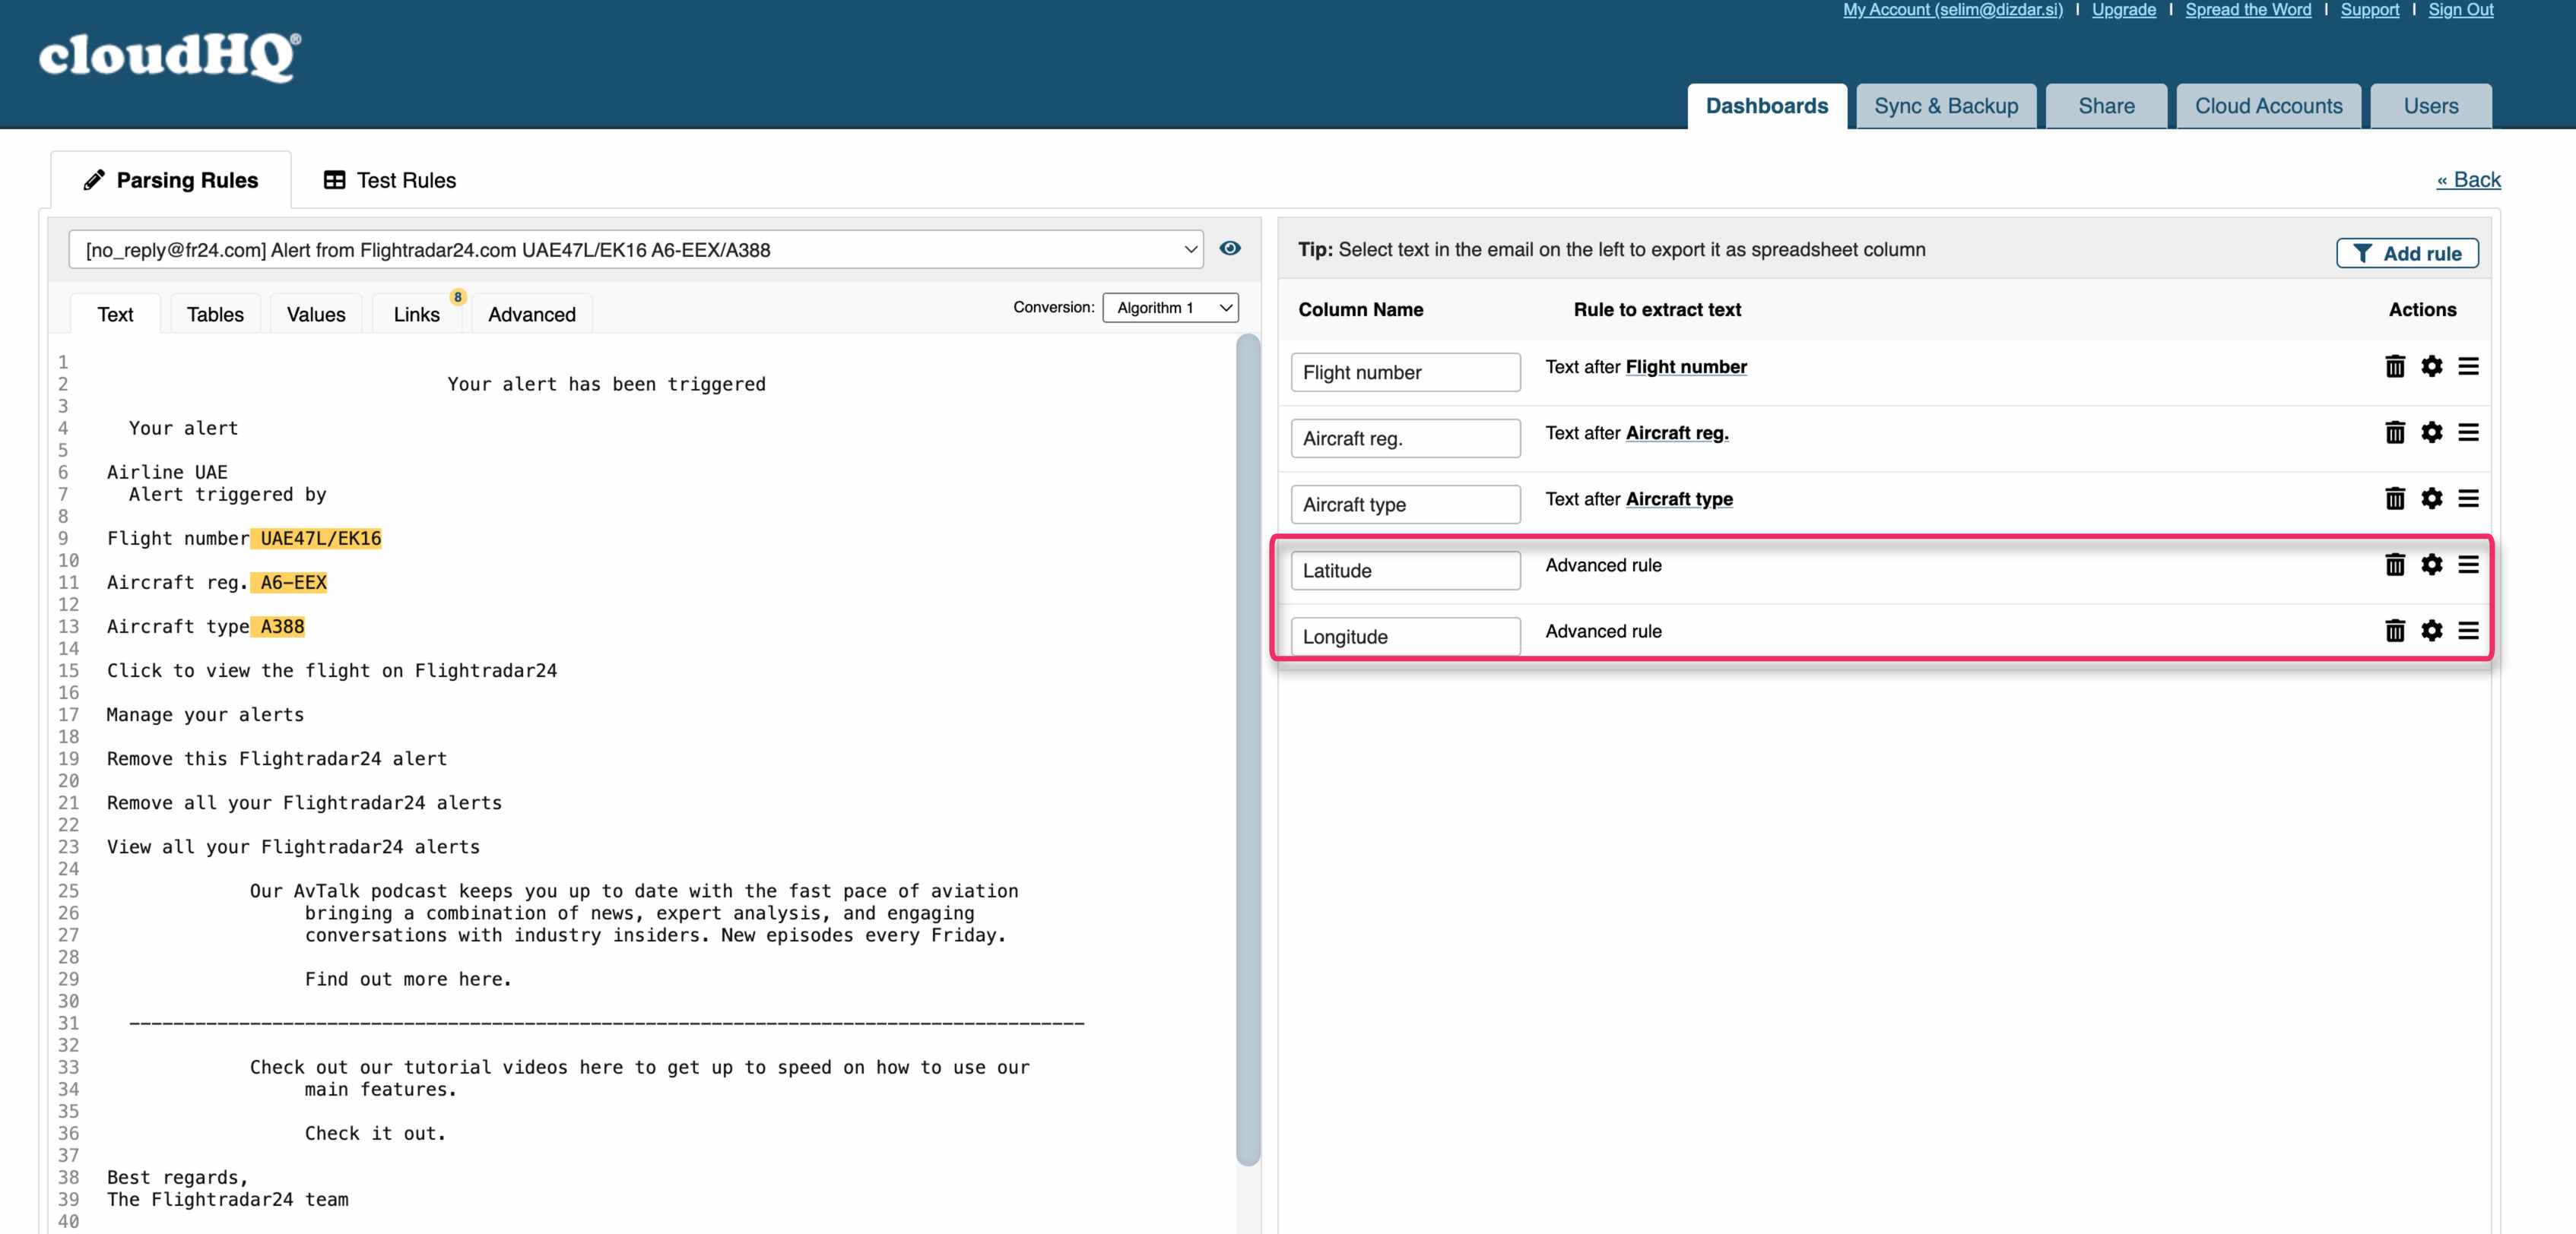Viewport: 2576px width, 1234px height.
Task: Select the Tables view tab
Action: (x=215, y=314)
